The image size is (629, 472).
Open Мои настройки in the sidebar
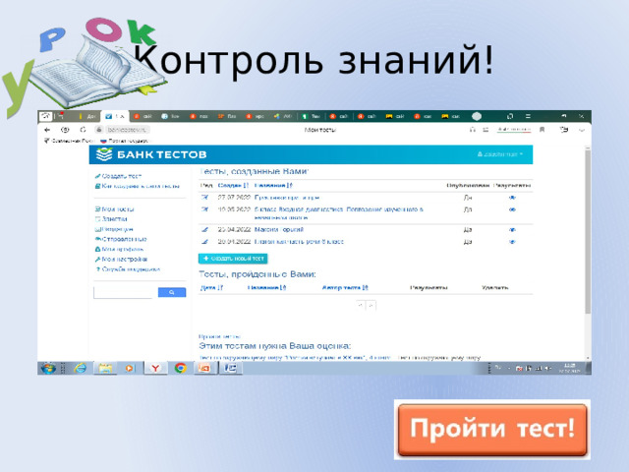[121, 260]
